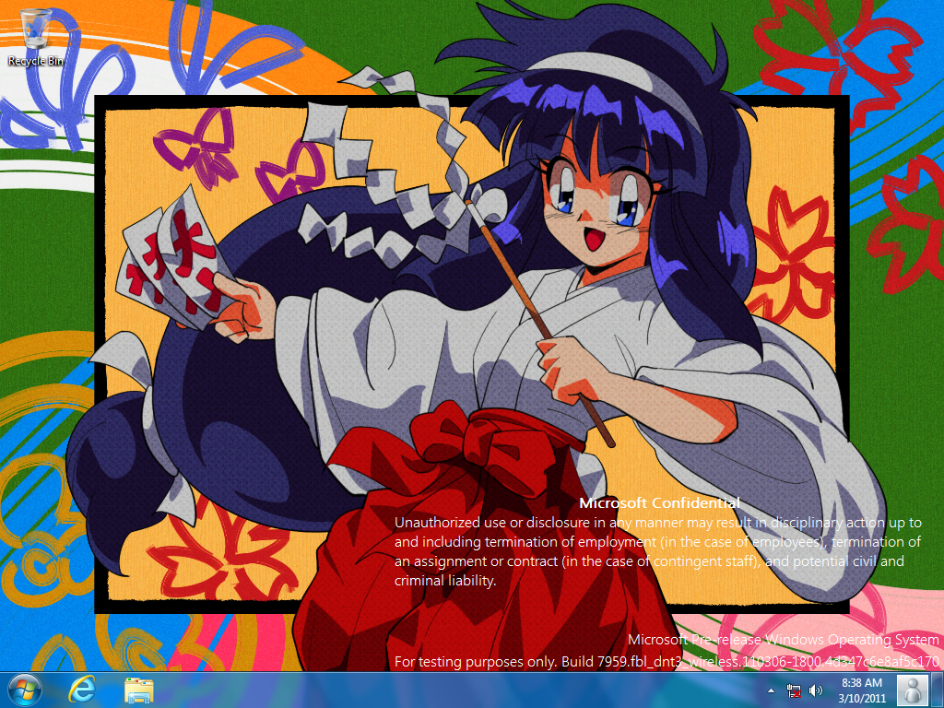Click an empty area of the taskbar
The width and height of the screenshot is (944, 708).
tap(461, 690)
